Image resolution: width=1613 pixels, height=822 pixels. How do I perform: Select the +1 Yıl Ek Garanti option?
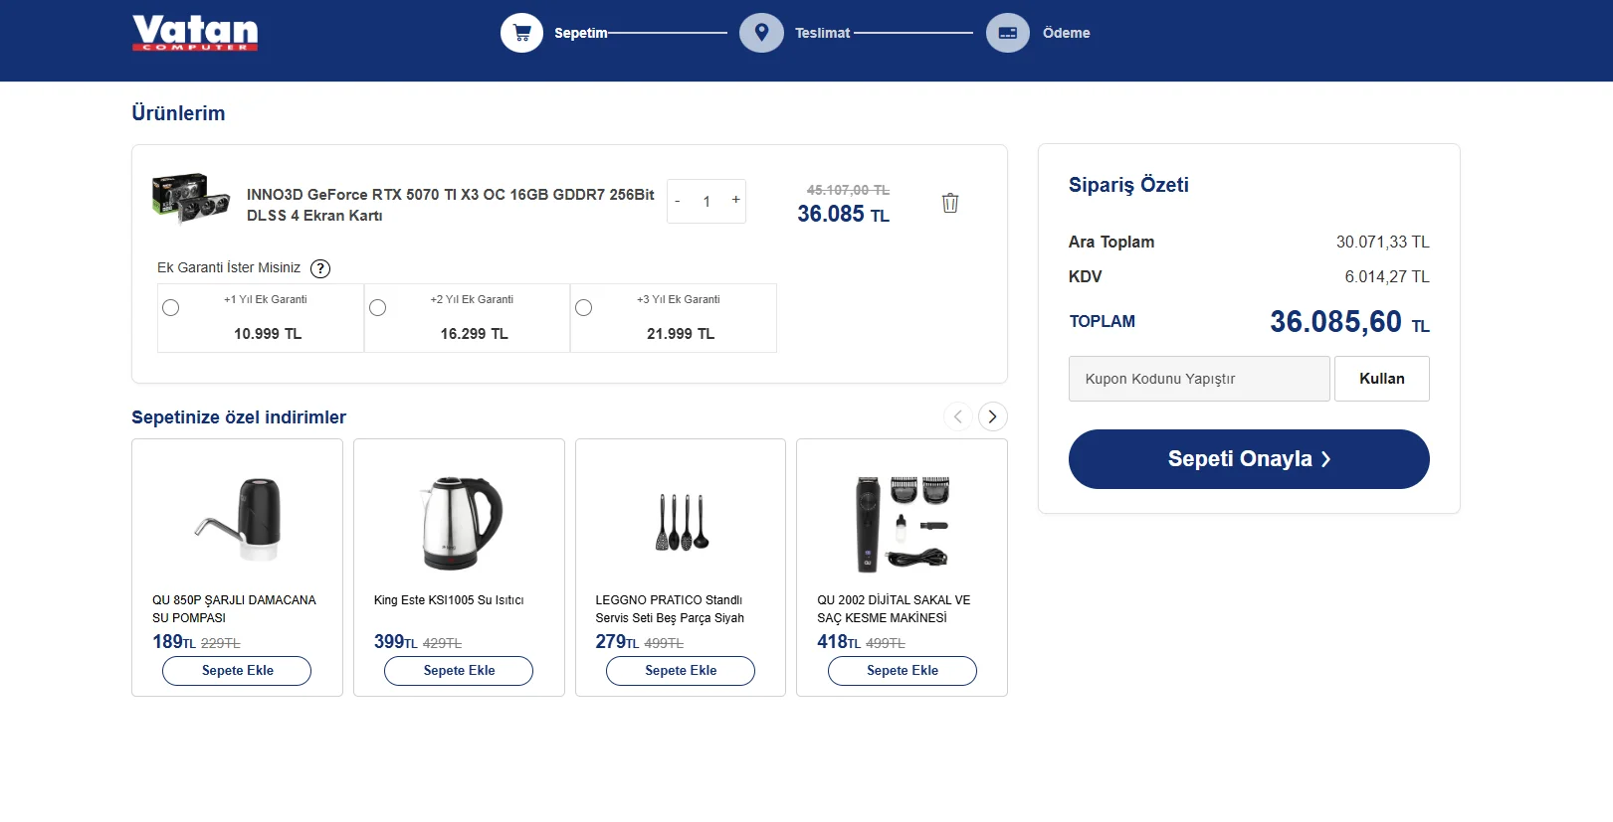pos(171,308)
